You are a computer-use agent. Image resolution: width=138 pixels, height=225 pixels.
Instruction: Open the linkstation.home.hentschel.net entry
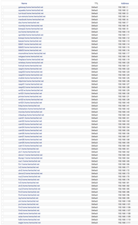[32, 109]
